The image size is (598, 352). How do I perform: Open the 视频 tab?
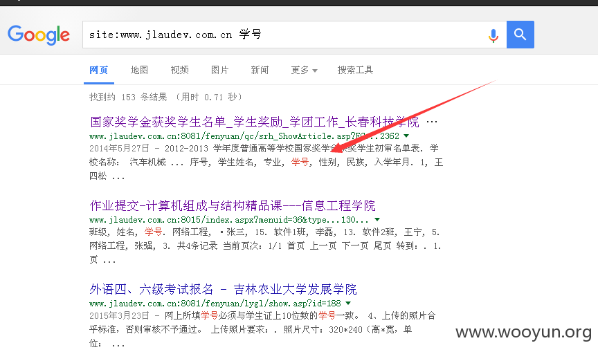coord(180,70)
